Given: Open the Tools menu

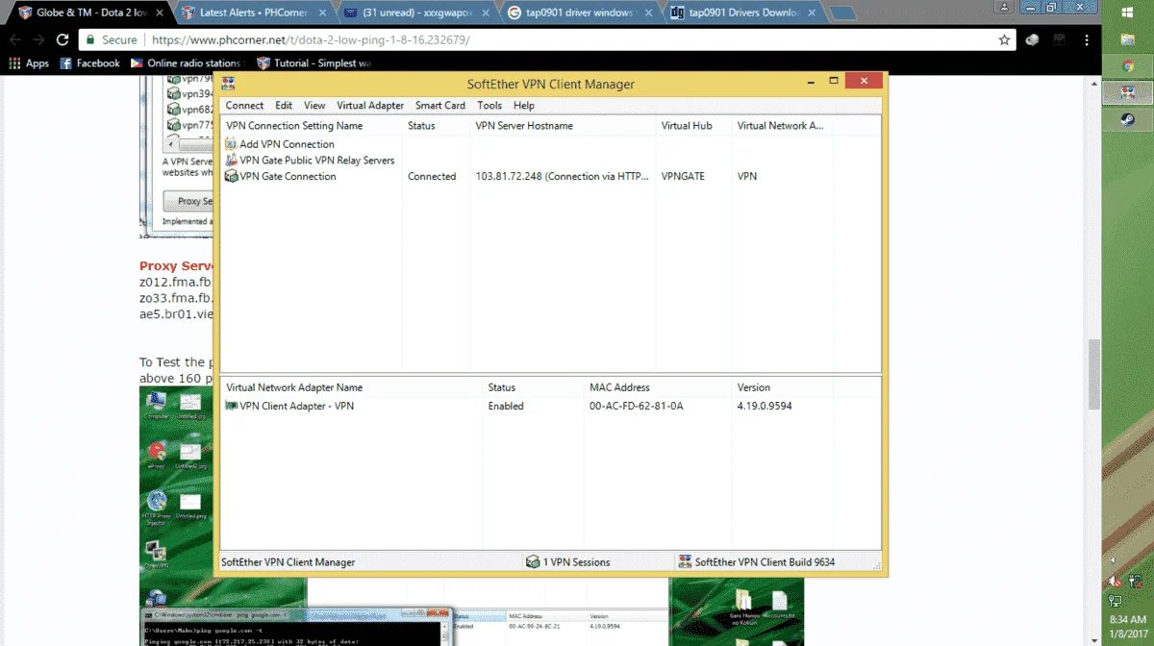Looking at the screenshot, I should (x=489, y=106).
